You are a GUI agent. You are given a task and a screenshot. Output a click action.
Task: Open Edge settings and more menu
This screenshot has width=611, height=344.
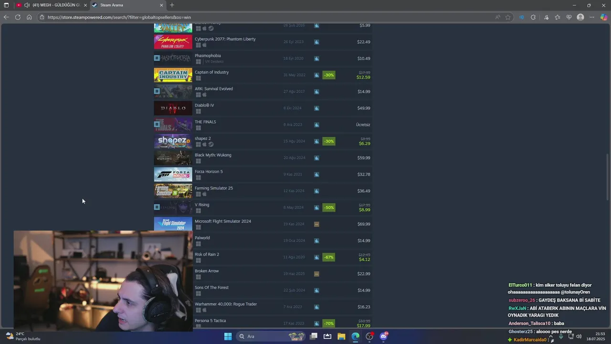[x=592, y=17]
